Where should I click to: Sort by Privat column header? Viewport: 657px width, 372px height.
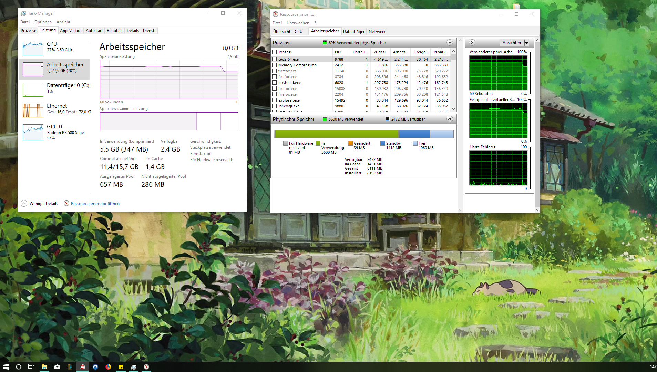click(x=441, y=52)
